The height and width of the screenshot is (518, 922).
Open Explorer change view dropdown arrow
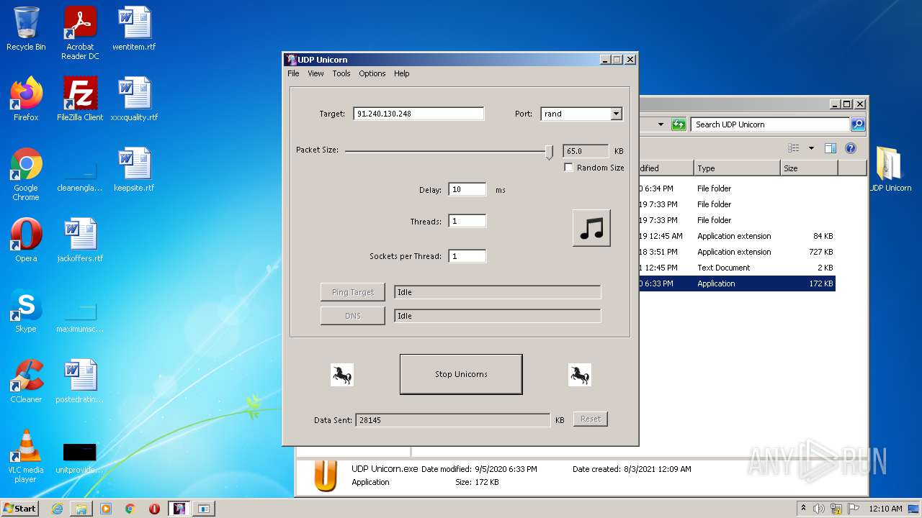coord(811,148)
